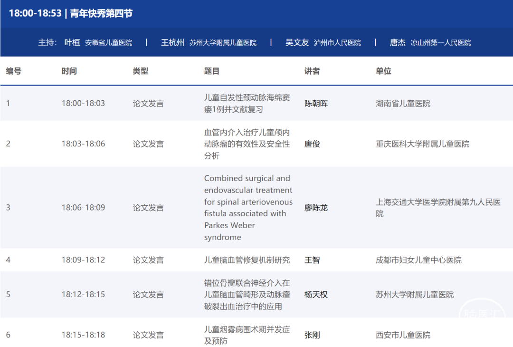Open the title 儿童脑血管修复机制研究
This screenshot has width=513, height=347.
[247, 260]
